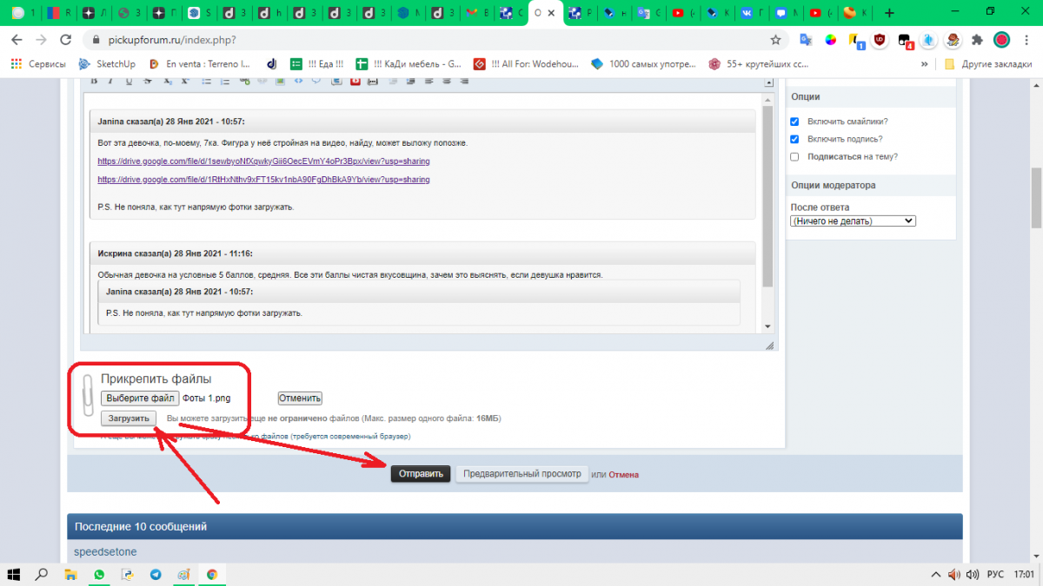Image resolution: width=1043 pixels, height=586 pixels.
Task: Show hidden system tray icons
Action: 935,575
